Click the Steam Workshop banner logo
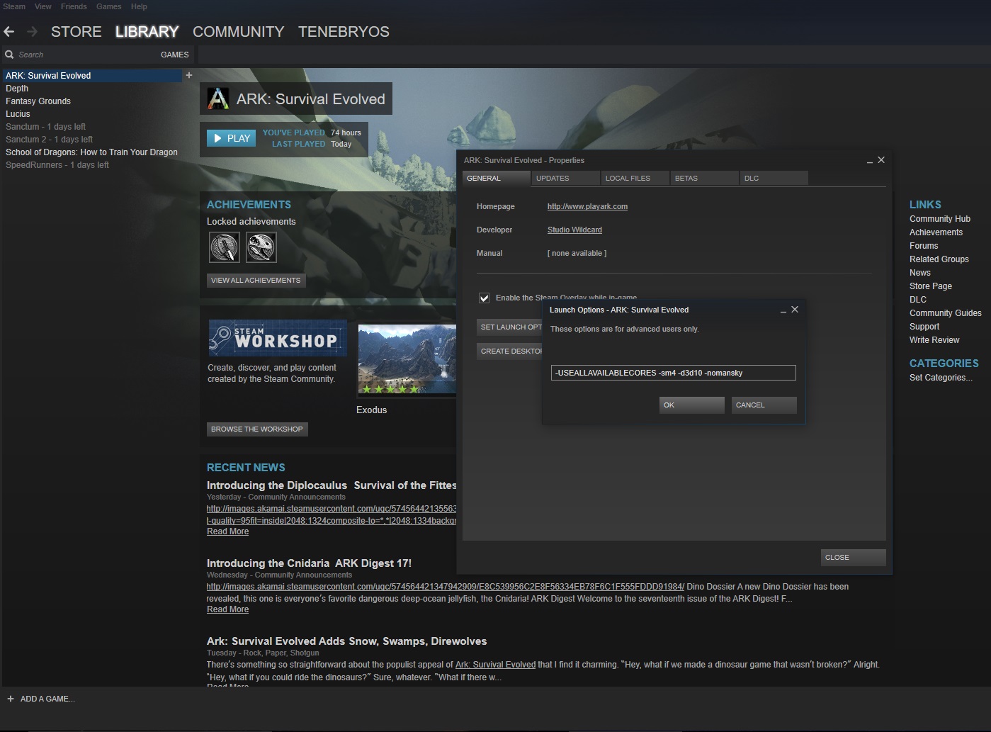This screenshot has height=732, width=991. (x=278, y=337)
